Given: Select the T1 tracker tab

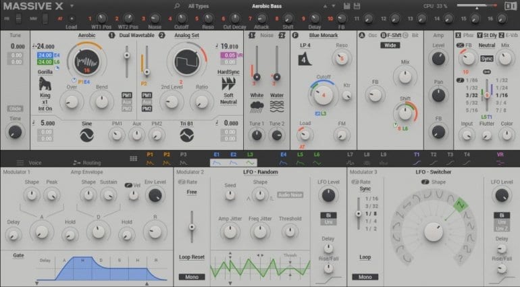Looking at the screenshot, I should point(417,159).
